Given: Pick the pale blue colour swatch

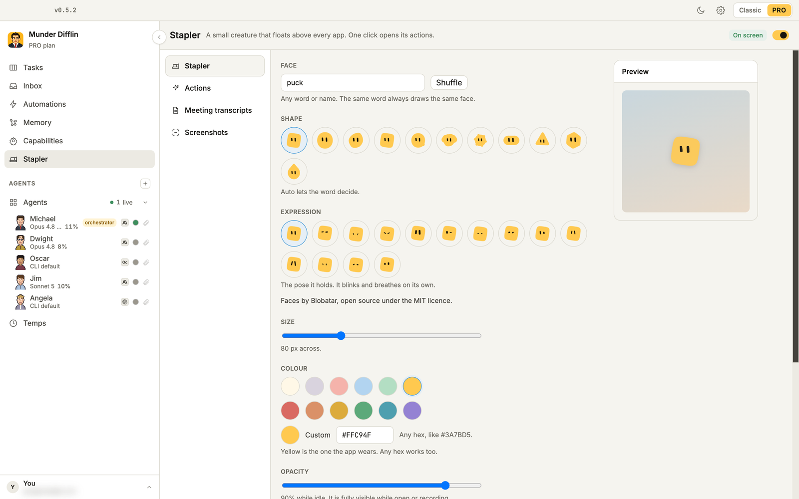Looking at the screenshot, I should point(363,386).
